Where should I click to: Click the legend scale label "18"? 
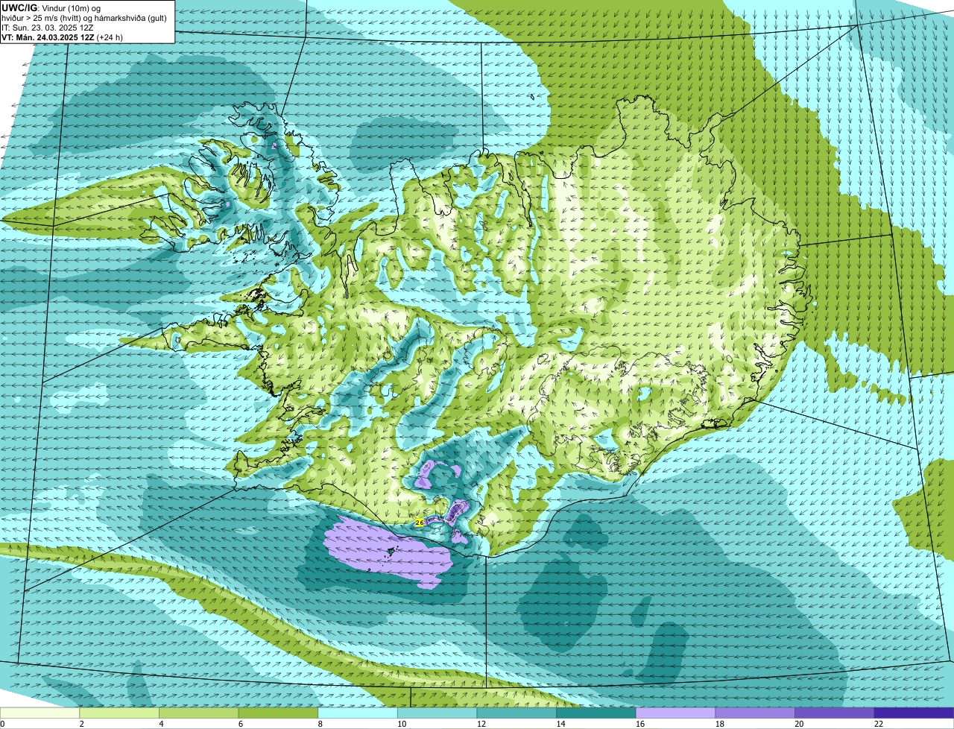[x=720, y=724]
